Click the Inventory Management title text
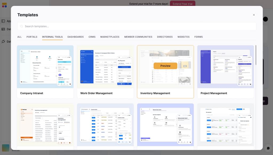273x155 pixels. [155, 93]
